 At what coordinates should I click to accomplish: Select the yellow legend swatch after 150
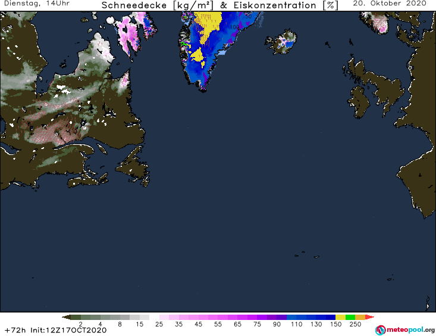[x=340, y=317]
